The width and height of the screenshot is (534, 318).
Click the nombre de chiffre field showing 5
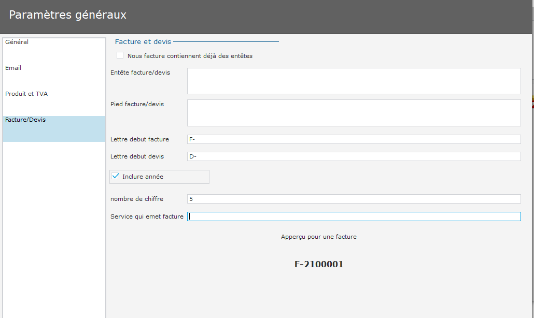coord(354,199)
